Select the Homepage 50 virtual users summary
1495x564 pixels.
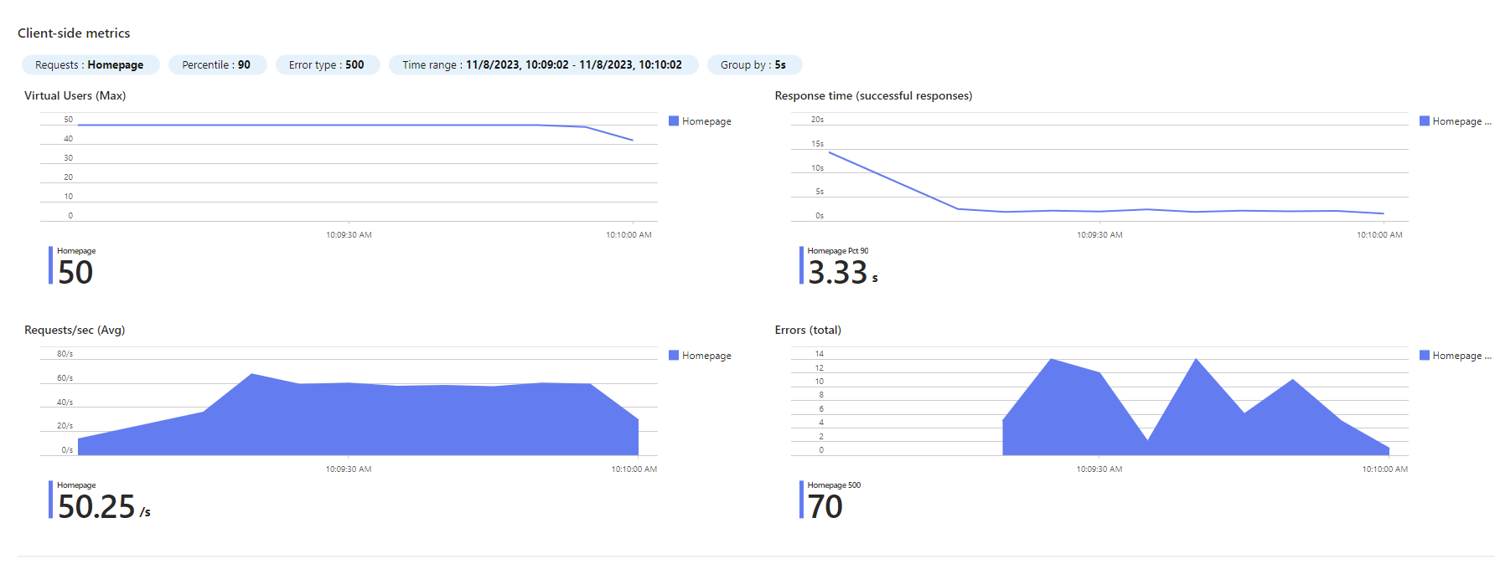pyautogui.click(x=74, y=266)
